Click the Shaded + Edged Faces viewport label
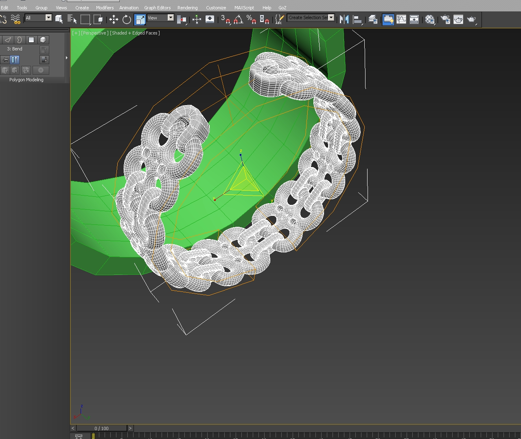The image size is (521, 439). (134, 33)
